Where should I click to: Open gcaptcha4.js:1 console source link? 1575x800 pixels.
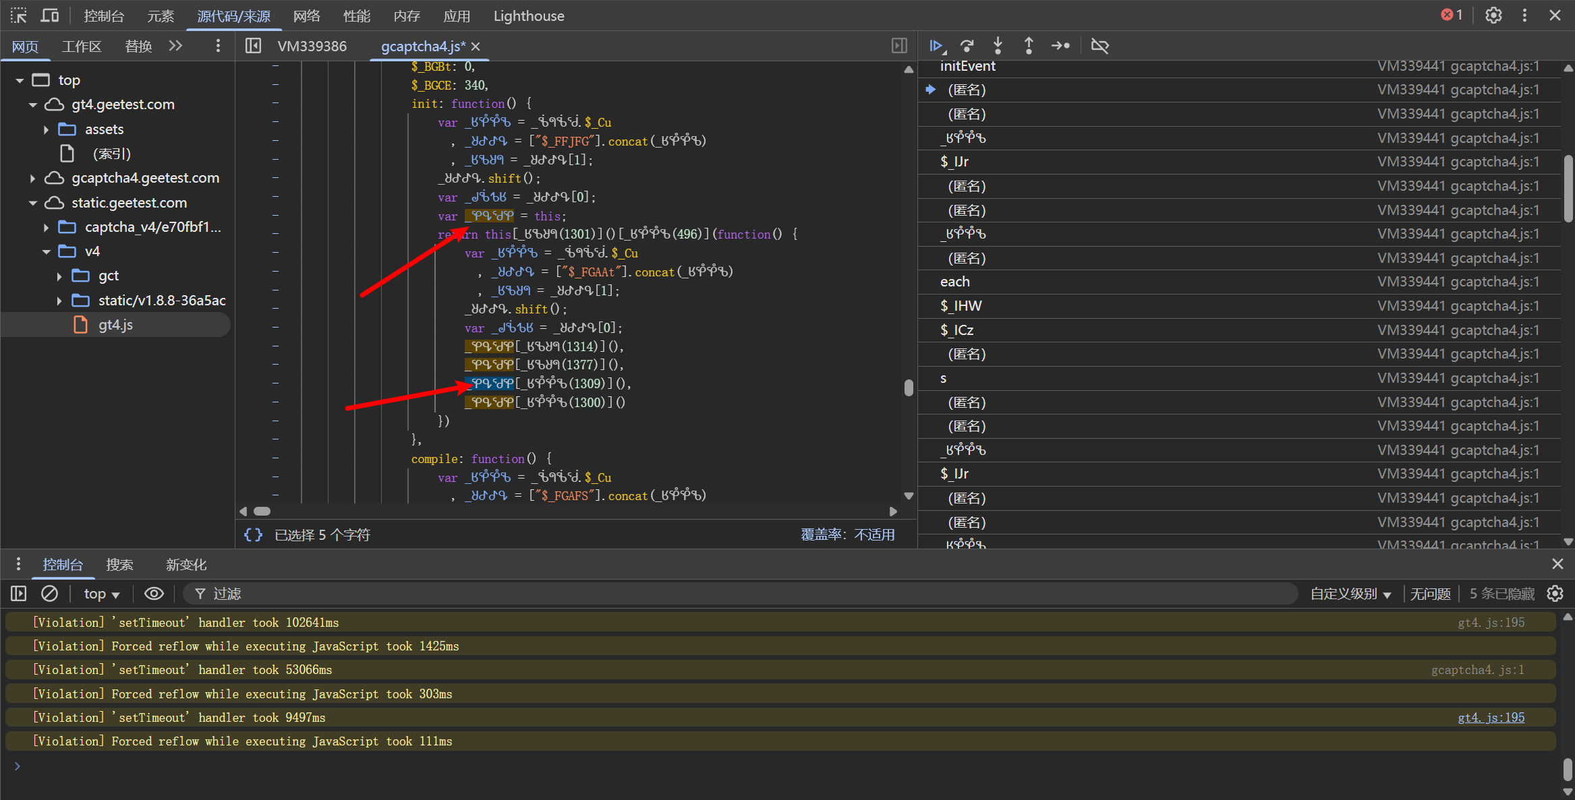point(1477,669)
